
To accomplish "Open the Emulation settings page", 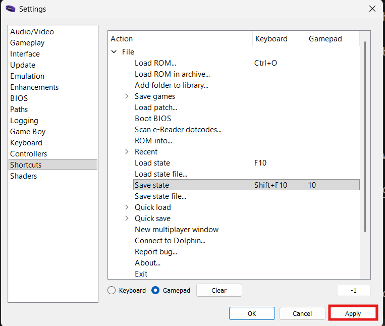I will 53,76.
